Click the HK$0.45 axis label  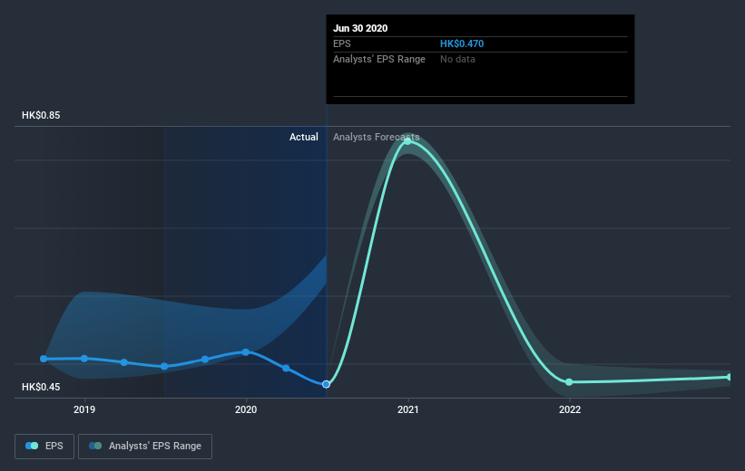pyautogui.click(x=41, y=387)
